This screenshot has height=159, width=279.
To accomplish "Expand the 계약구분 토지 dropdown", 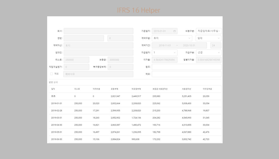I will [172, 38].
